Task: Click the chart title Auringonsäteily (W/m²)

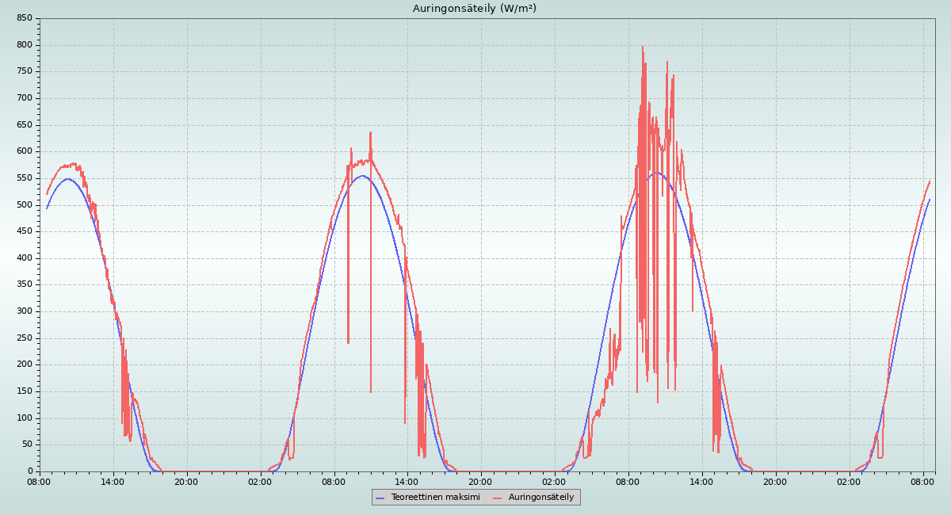Action: coord(475,9)
